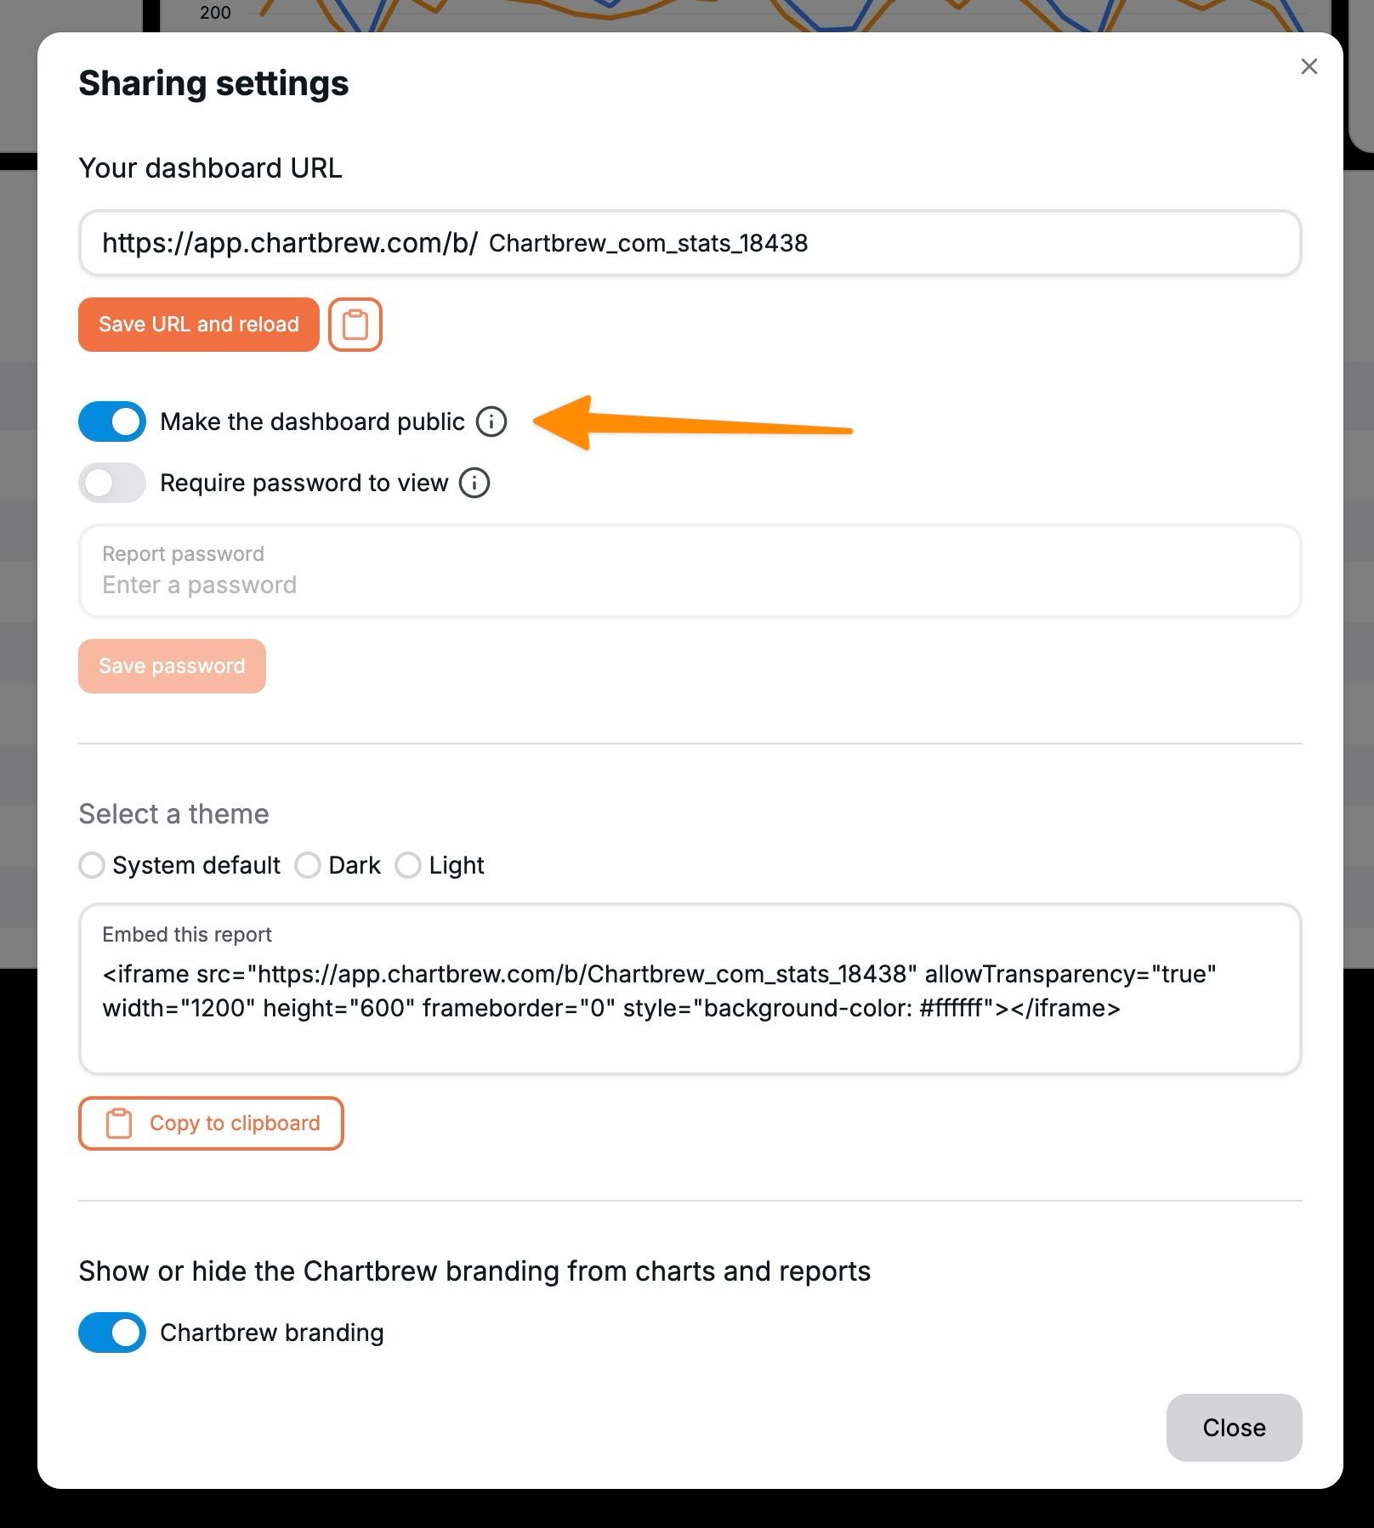Open the info tooltip beside Make the dashboard public
The width and height of the screenshot is (1374, 1528).
click(491, 422)
